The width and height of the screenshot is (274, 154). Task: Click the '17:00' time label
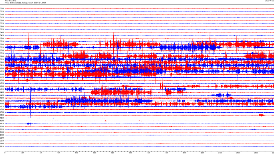click(x=2, y=110)
